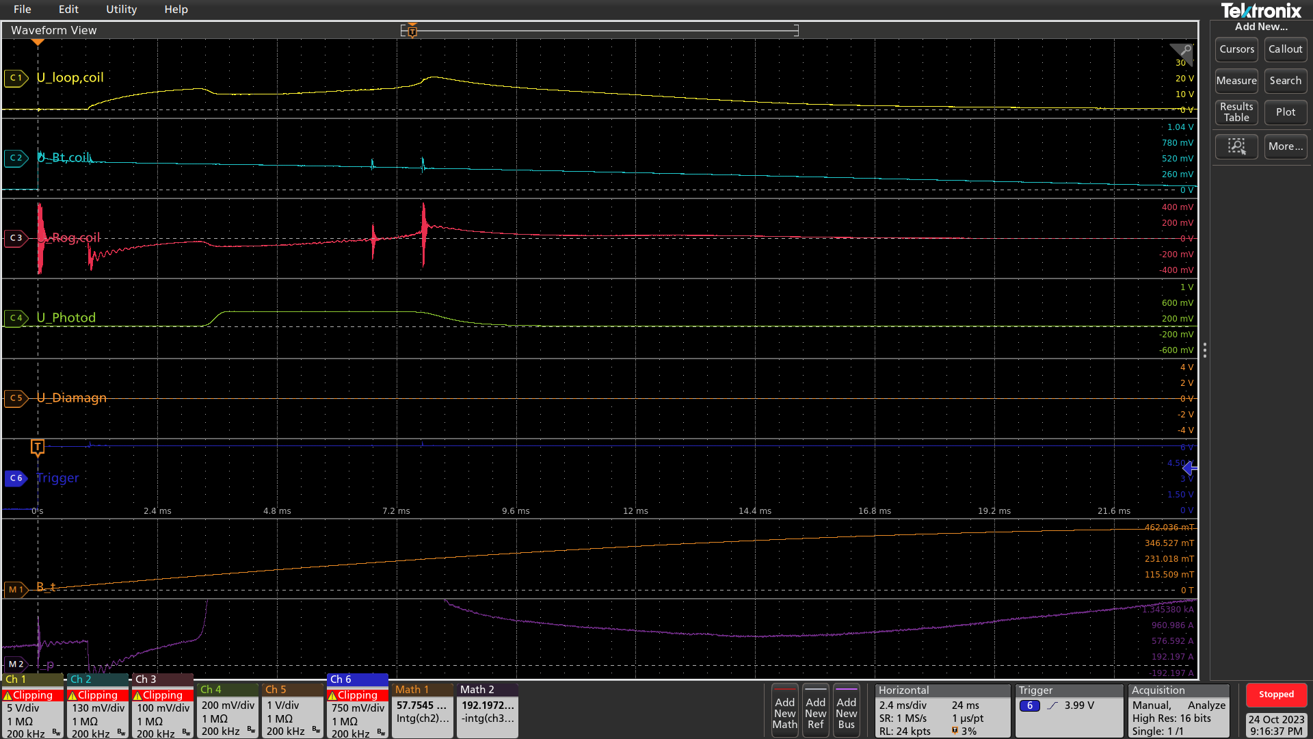Toggle the Math 2 badge
Viewport: 1313px width, 739px height.
click(488, 710)
